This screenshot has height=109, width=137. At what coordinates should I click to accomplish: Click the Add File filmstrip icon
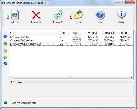point(15,14)
